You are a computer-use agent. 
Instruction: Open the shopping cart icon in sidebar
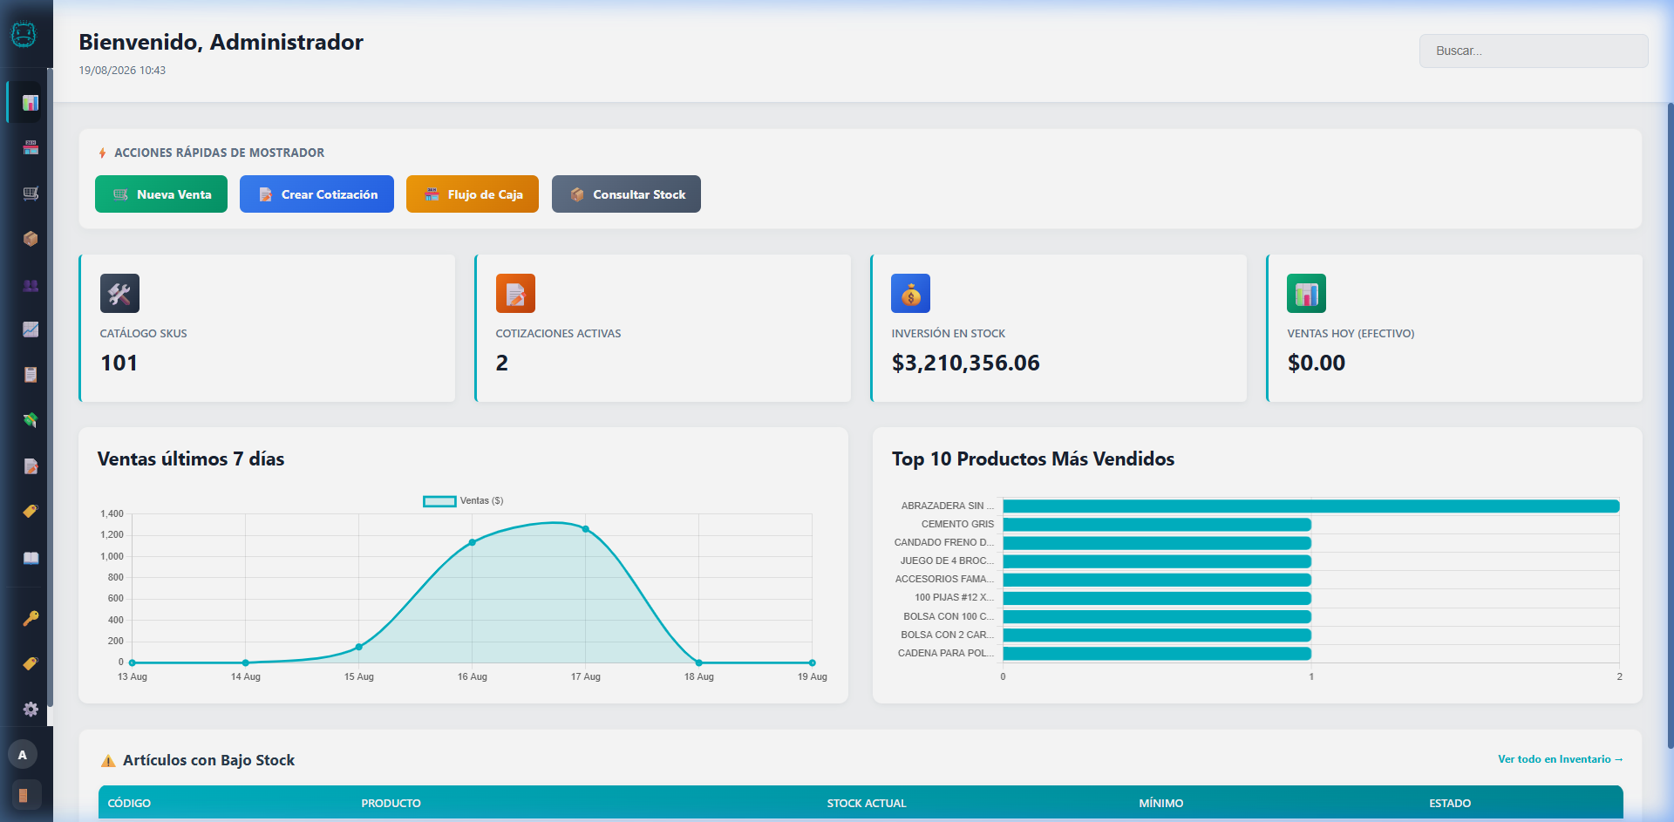click(31, 194)
